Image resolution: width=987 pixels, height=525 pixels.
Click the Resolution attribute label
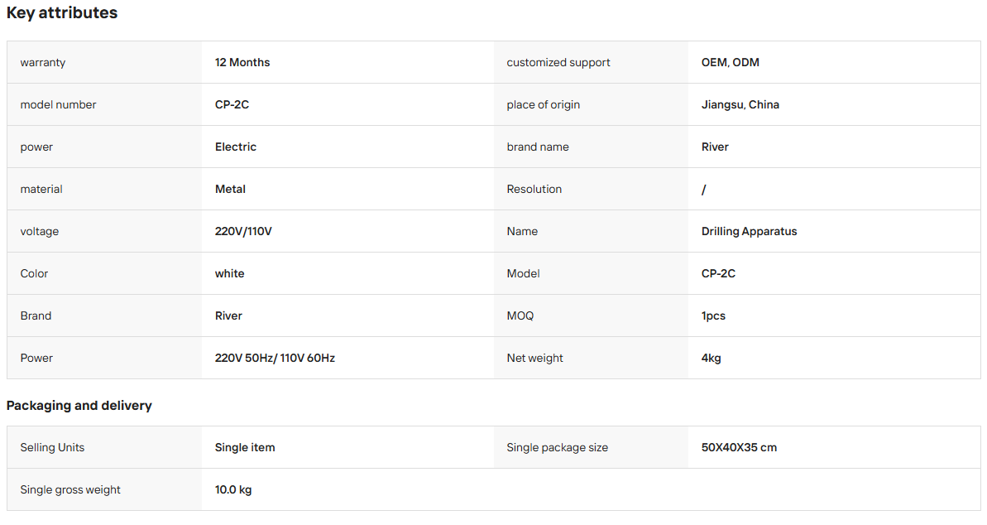pyautogui.click(x=534, y=189)
